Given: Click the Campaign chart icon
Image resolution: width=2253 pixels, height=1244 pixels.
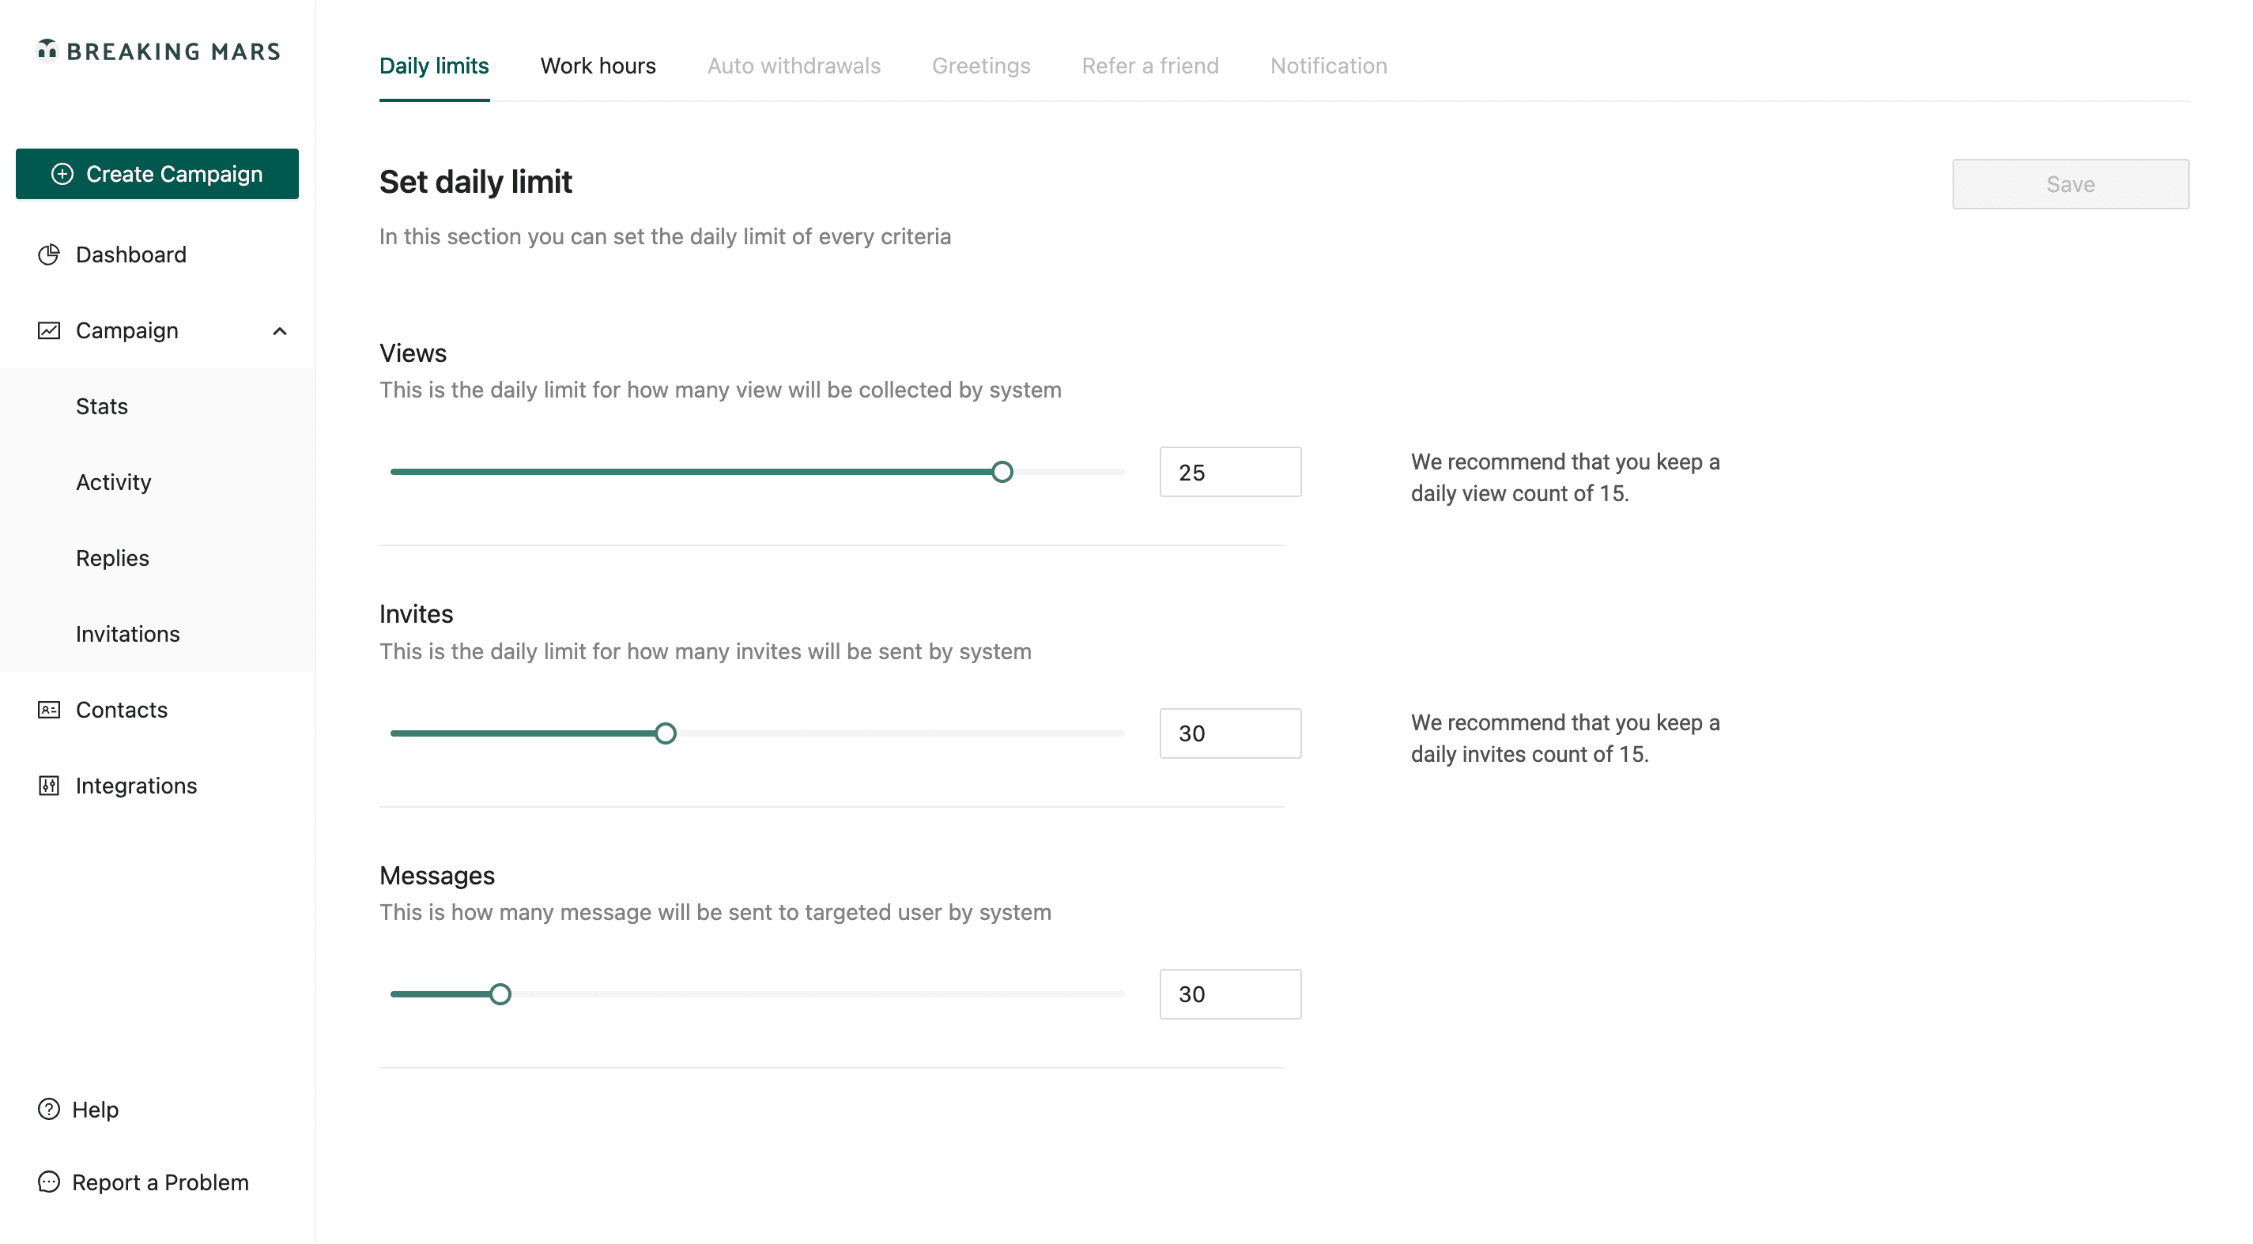Looking at the screenshot, I should 49,330.
